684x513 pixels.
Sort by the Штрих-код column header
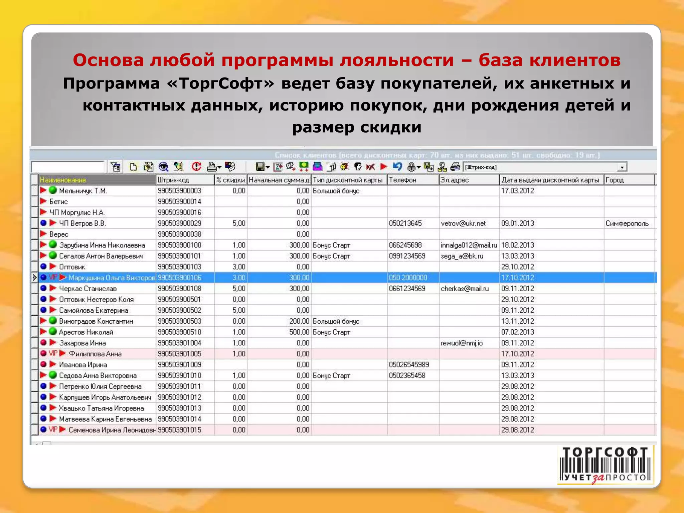(185, 180)
